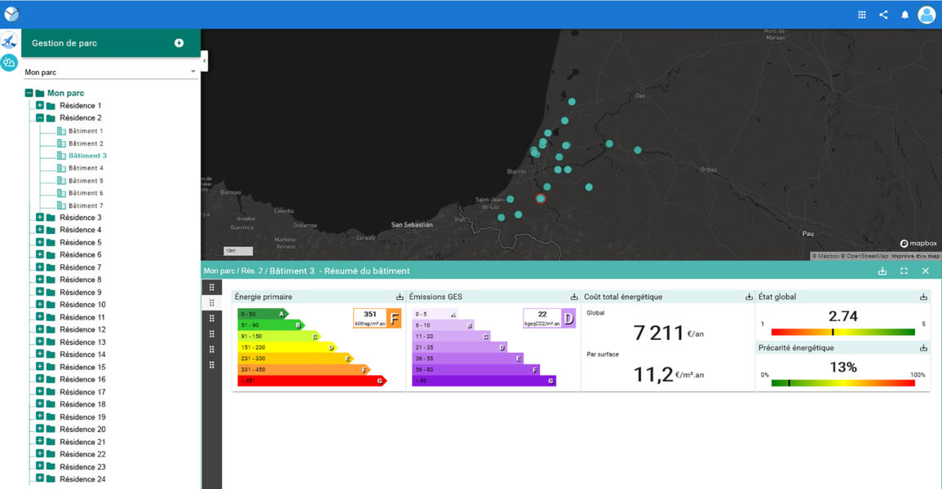Viewport: 942px width, 489px height.
Task: Expand Résidence 12 node
Action: [x=40, y=329]
